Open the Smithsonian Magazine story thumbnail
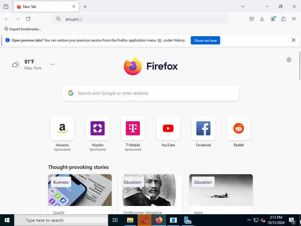This screenshot has height=226, width=301. [x=150, y=190]
